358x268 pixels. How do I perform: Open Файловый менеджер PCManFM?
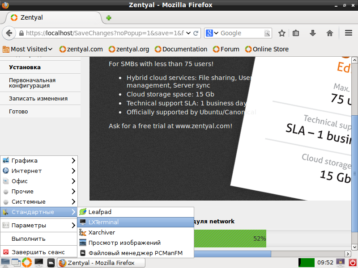[x=136, y=253]
